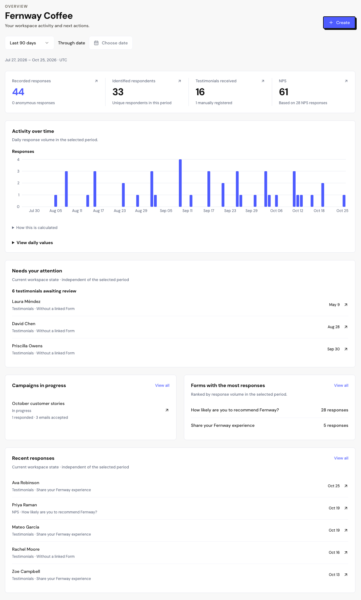Open Priscilla Owens testimonial arrow
Screen dimensions: 361x600
pos(346,349)
